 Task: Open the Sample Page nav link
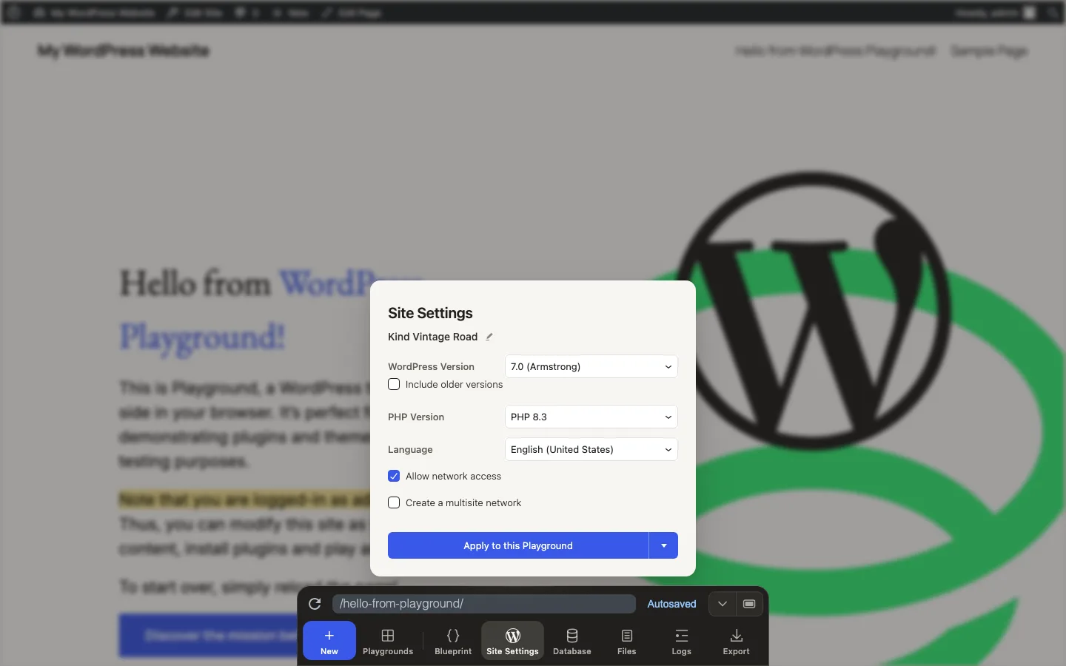[x=989, y=51]
